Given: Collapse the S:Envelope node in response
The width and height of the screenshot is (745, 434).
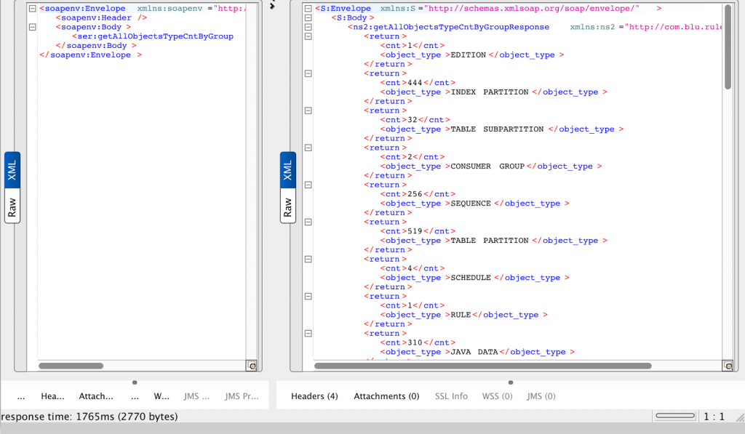Looking at the screenshot, I should pyautogui.click(x=308, y=9).
